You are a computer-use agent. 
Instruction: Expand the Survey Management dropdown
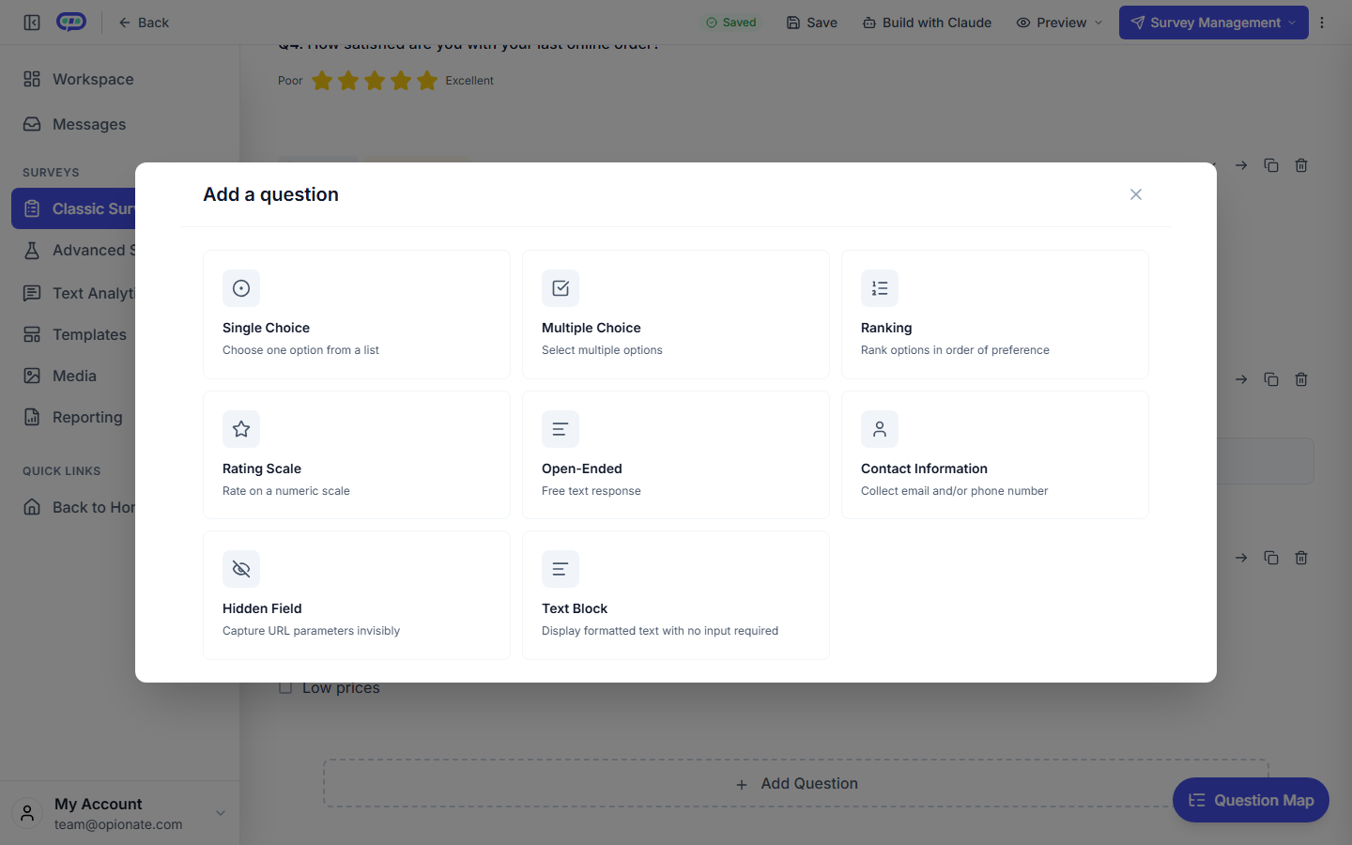[x=1214, y=23]
